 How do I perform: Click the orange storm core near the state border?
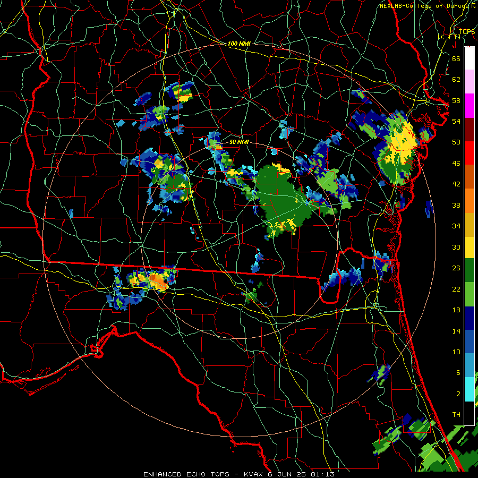[x=158, y=281]
